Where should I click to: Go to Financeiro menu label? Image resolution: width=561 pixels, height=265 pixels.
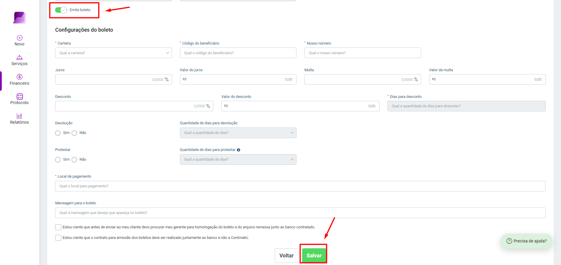click(20, 83)
